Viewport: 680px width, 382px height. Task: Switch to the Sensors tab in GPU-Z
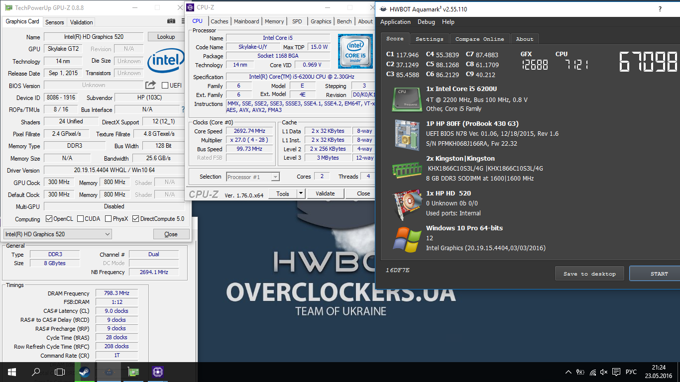pyautogui.click(x=54, y=22)
